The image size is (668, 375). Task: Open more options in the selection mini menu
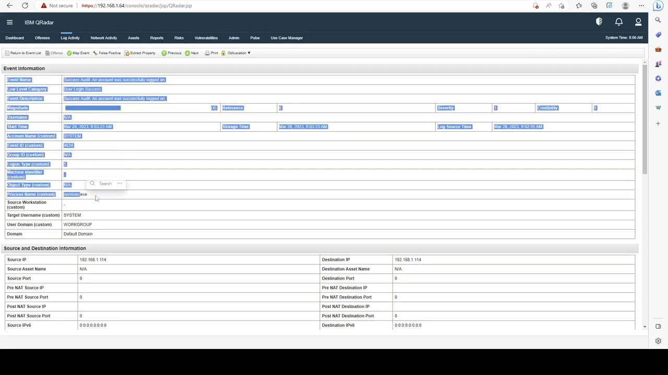[120, 184]
